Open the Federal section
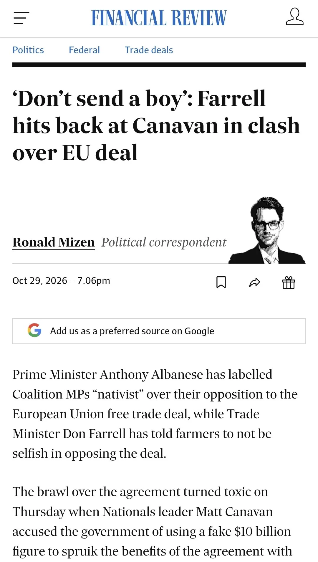 point(84,50)
